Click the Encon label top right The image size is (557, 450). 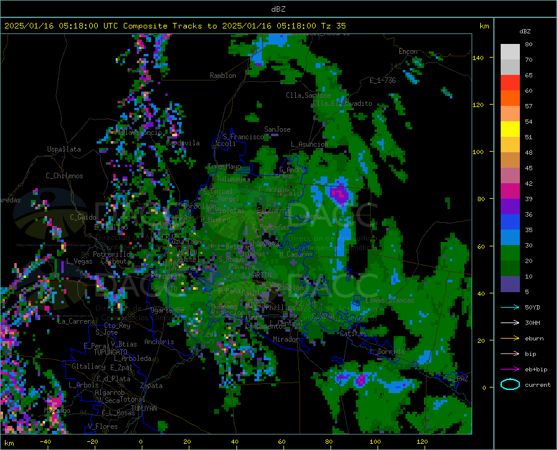point(408,51)
